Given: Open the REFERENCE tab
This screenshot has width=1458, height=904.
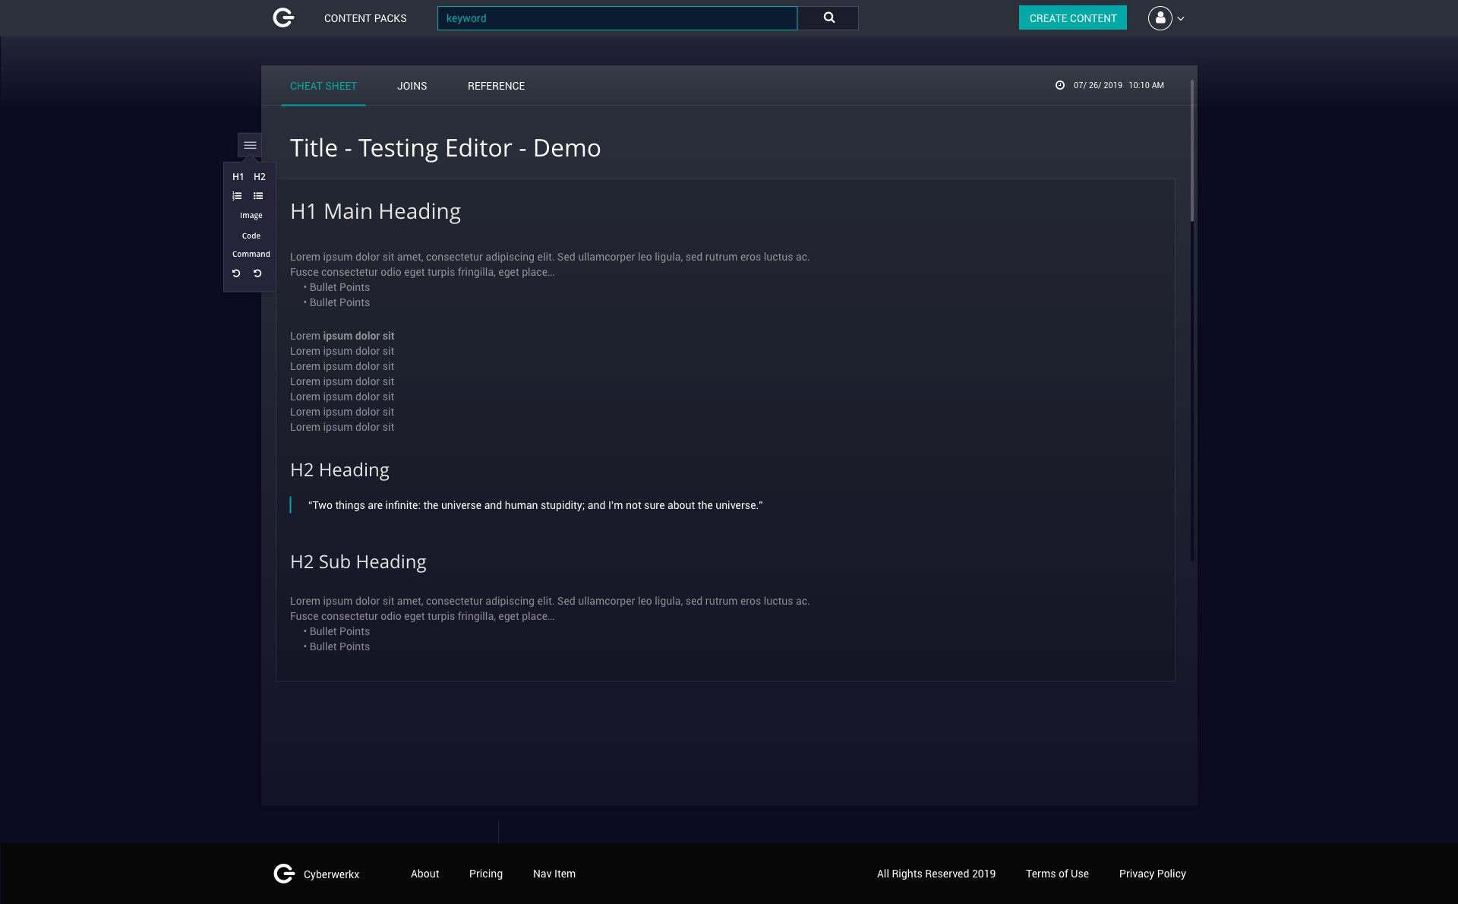Looking at the screenshot, I should [496, 86].
